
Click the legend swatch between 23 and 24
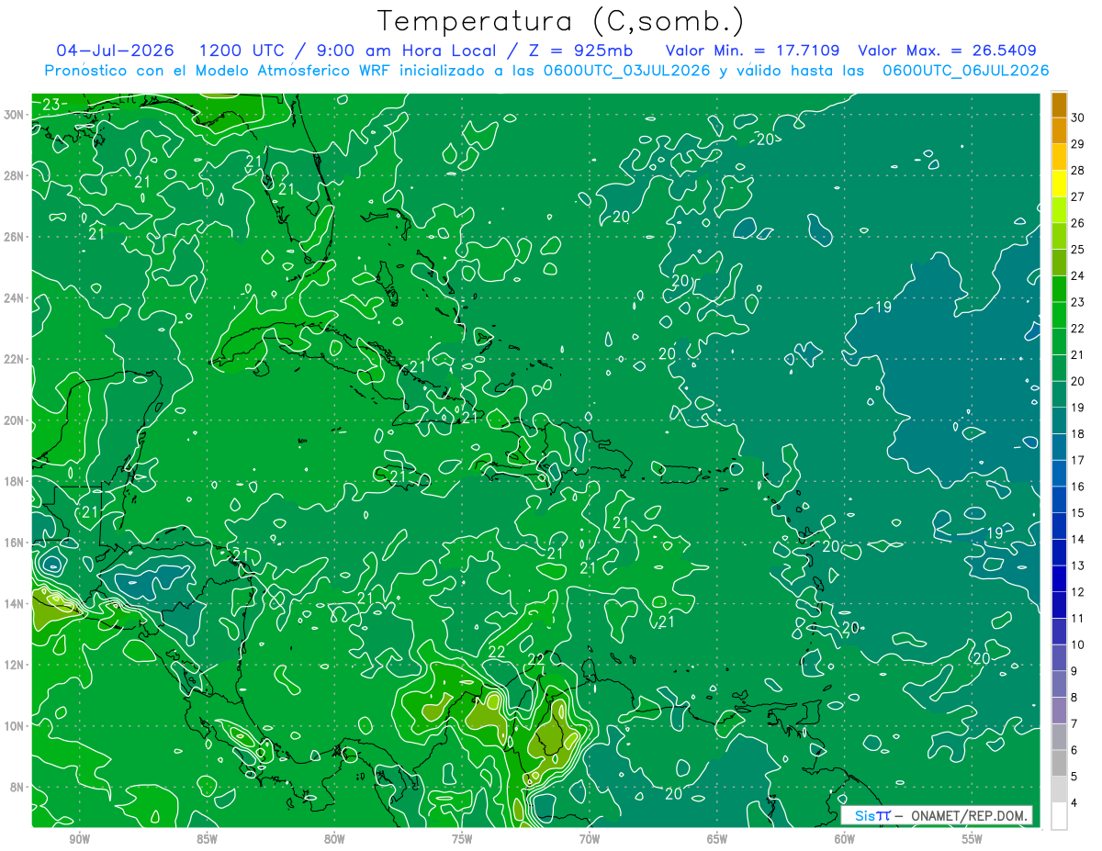coord(1059,289)
